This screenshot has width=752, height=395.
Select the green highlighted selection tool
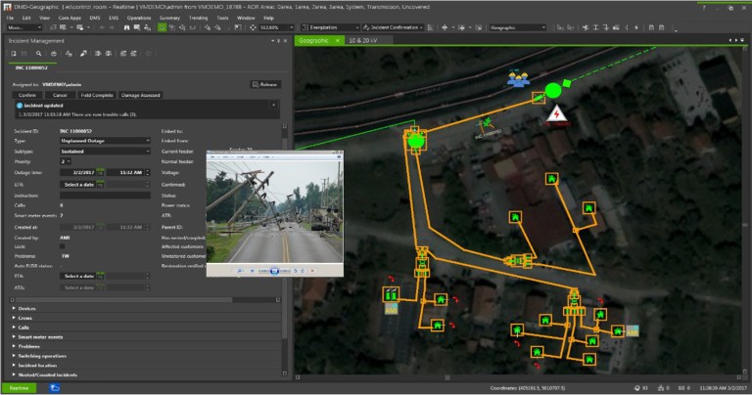click(163, 27)
